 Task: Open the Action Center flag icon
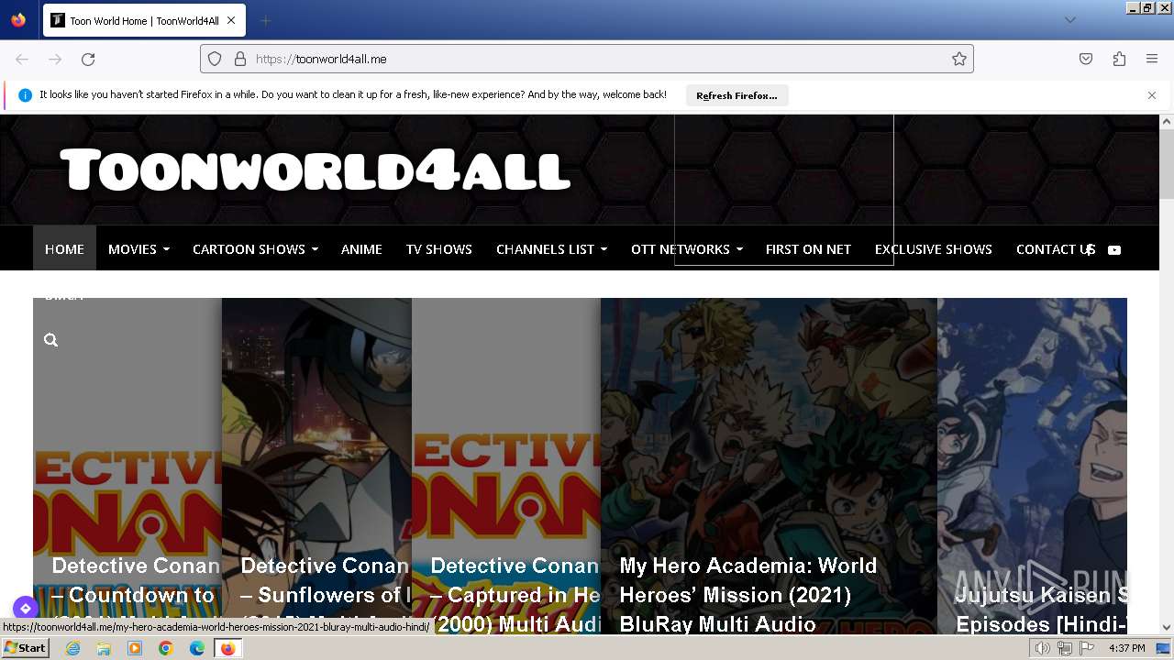click(1087, 648)
